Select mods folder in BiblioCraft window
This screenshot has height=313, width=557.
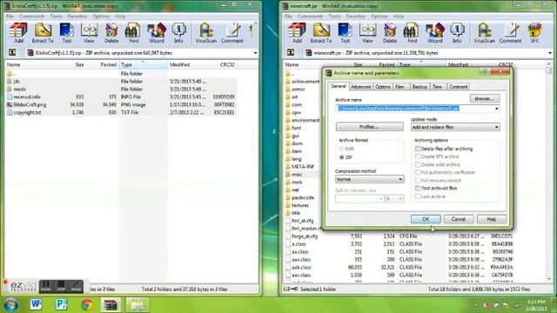coord(19,89)
